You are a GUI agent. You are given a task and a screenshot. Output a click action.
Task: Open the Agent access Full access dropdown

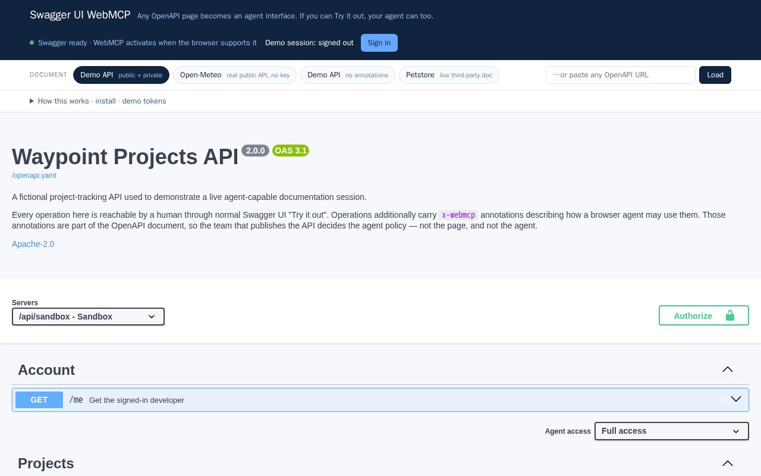click(672, 431)
